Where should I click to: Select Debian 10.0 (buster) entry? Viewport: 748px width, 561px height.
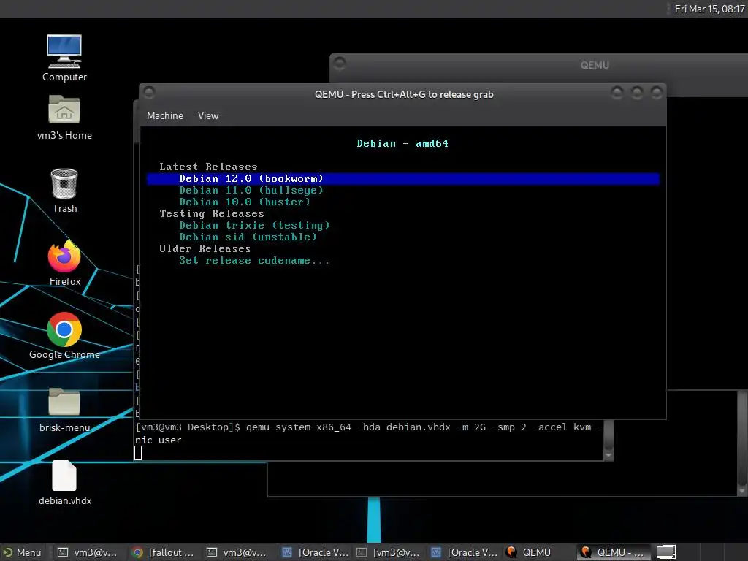click(244, 202)
